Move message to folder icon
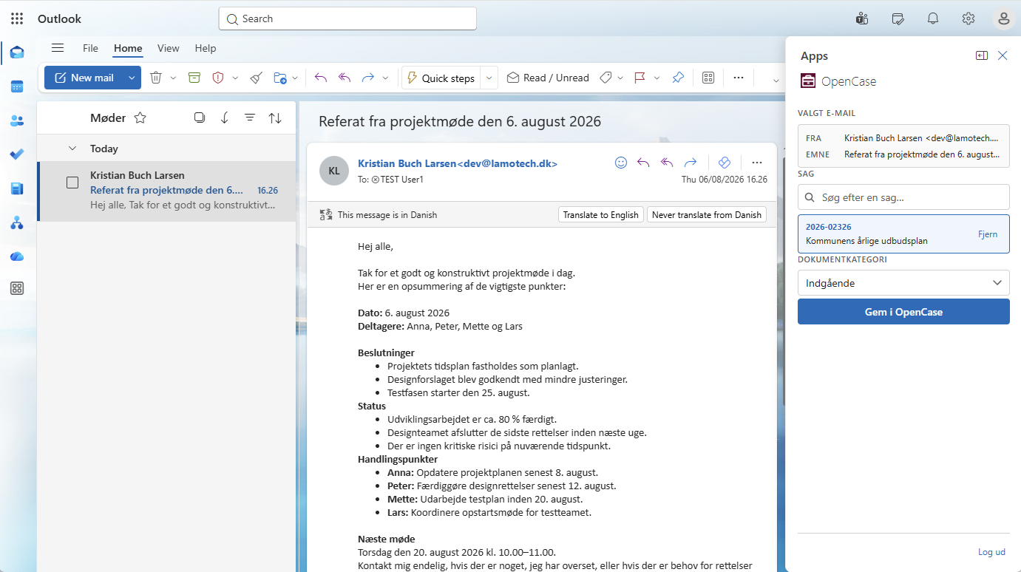1021x572 pixels. pyautogui.click(x=280, y=78)
